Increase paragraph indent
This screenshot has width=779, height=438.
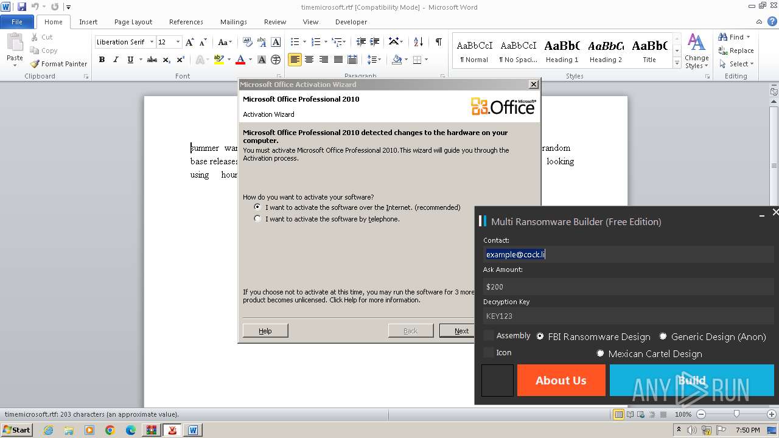(x=376, y=42)
